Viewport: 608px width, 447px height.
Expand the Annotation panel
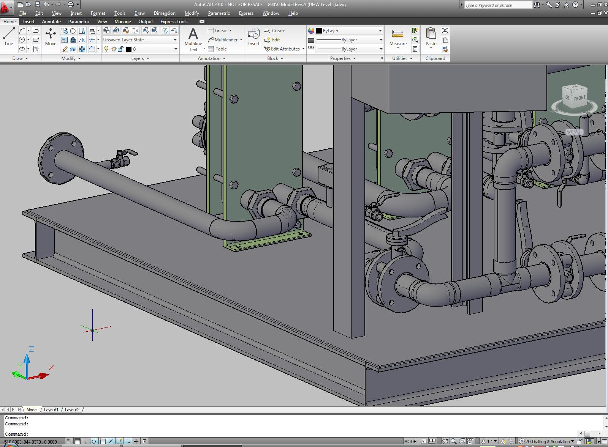212,58
